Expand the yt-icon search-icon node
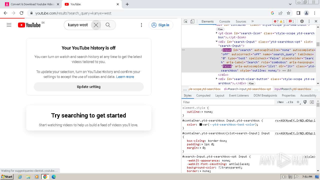This screenshot has width=320, height=180. [217, 33]
